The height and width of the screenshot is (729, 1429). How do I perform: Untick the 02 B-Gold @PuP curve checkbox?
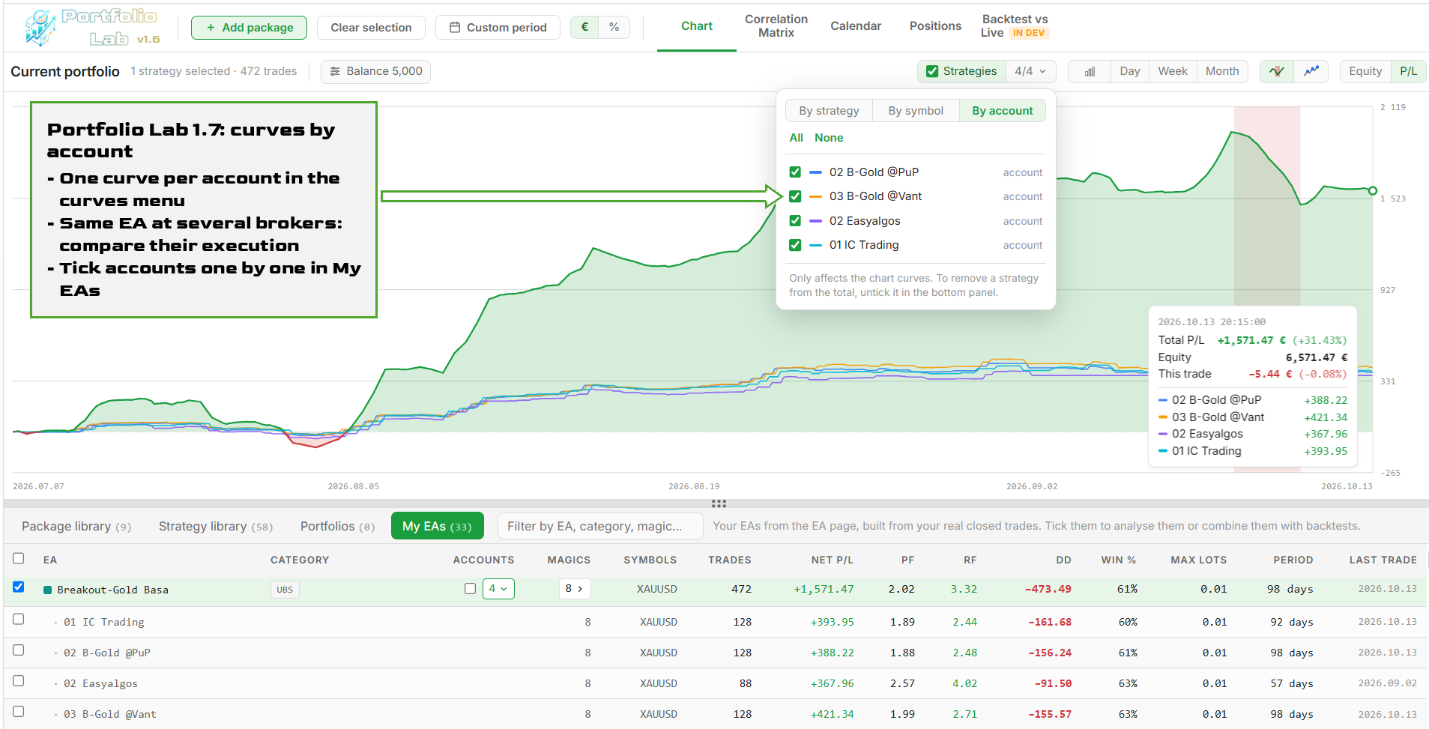[795, 172]
